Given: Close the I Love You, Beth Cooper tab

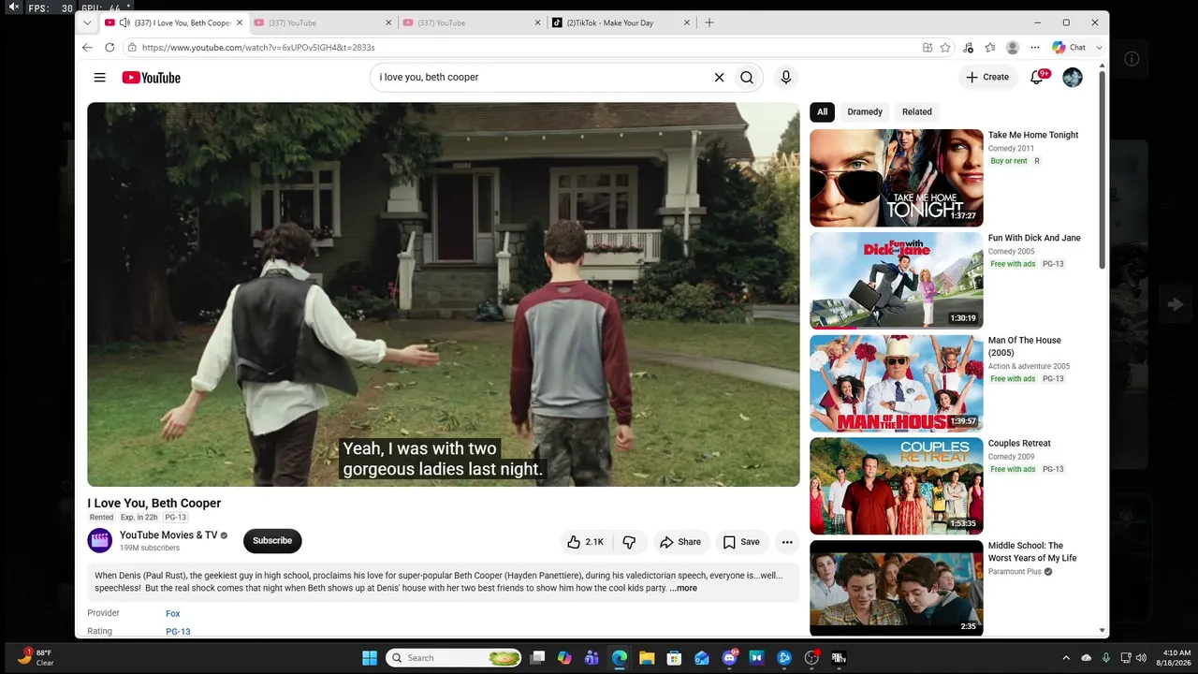Looking at the screenshot, I should click(x=239, y=22).
